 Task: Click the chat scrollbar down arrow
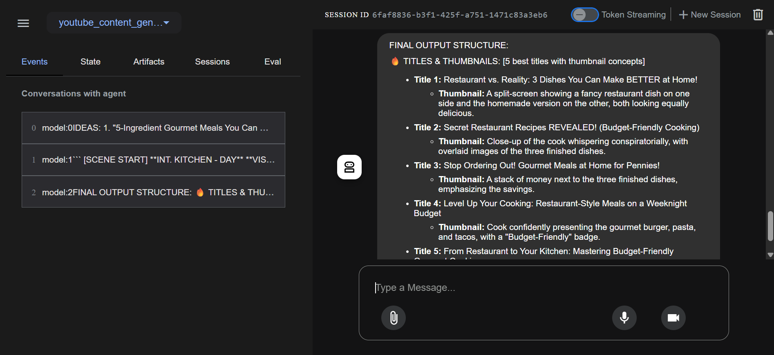tap(770, 255)
